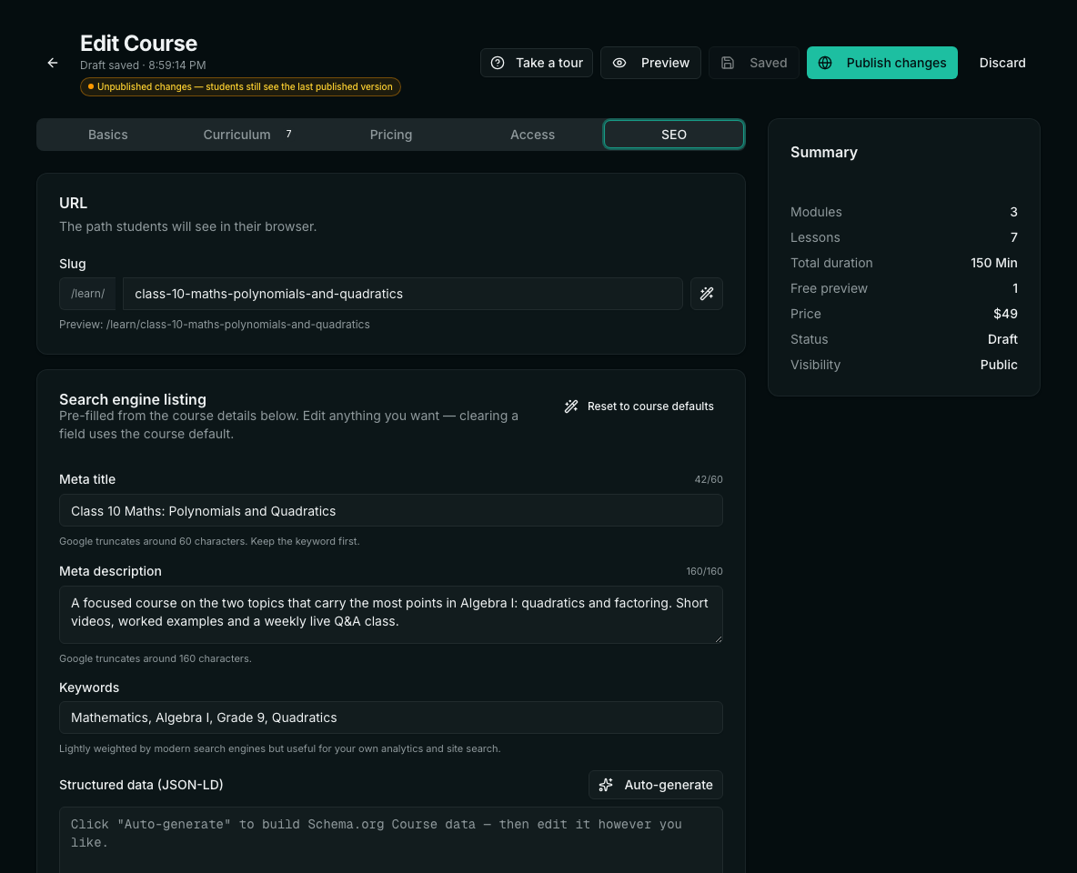This screenshot has height=873, width=1077.
Task: Click the Free preview value of 1
Action: (x=1015, y=288)
